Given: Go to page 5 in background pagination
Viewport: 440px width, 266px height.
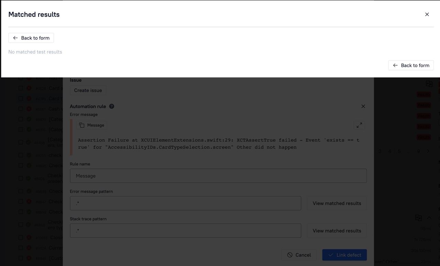Looking at the screenshot, I should click(x=399, y=151).
